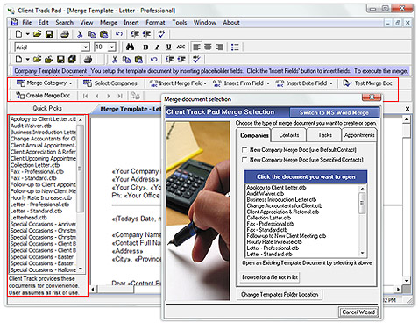Select Letterhead.ctb in Quick Picks
This screenshot has height=323, width=418.
pyautogui.click(x=29, y=218)
